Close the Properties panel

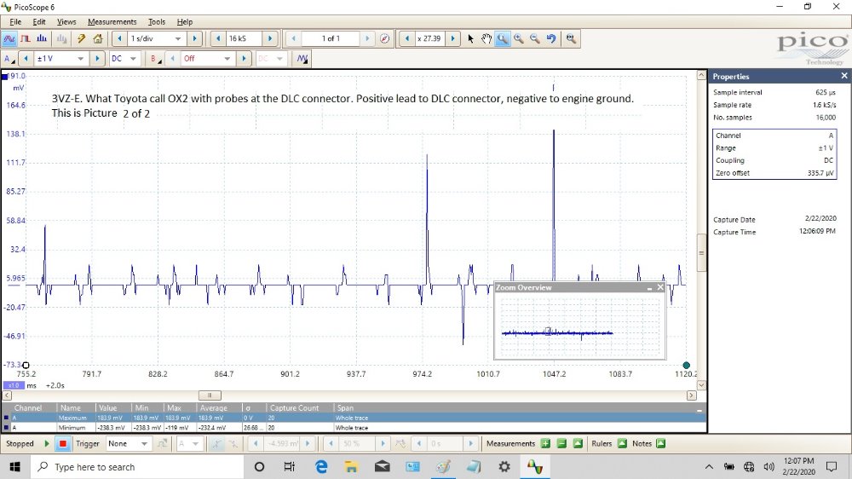843,76
